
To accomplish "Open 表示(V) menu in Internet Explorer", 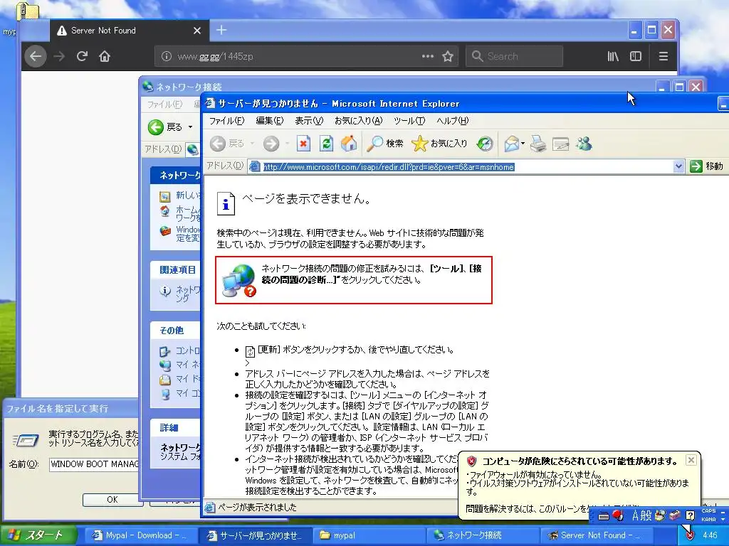I will 309,121.
